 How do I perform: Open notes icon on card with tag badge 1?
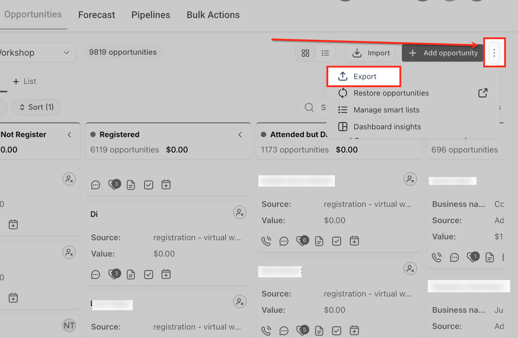point(490,257)
